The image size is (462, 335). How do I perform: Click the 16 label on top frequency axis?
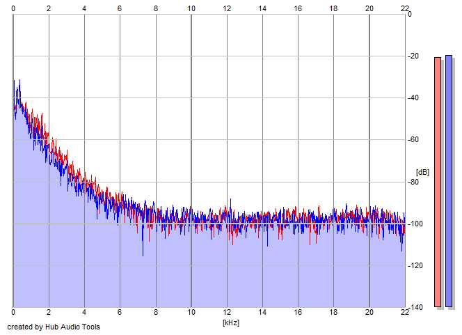pos(298,8)
